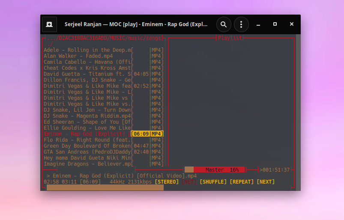Maximize the MOC terminal window
The height and width of the screenshot is (220, 344).
click(x=275, y=24)
